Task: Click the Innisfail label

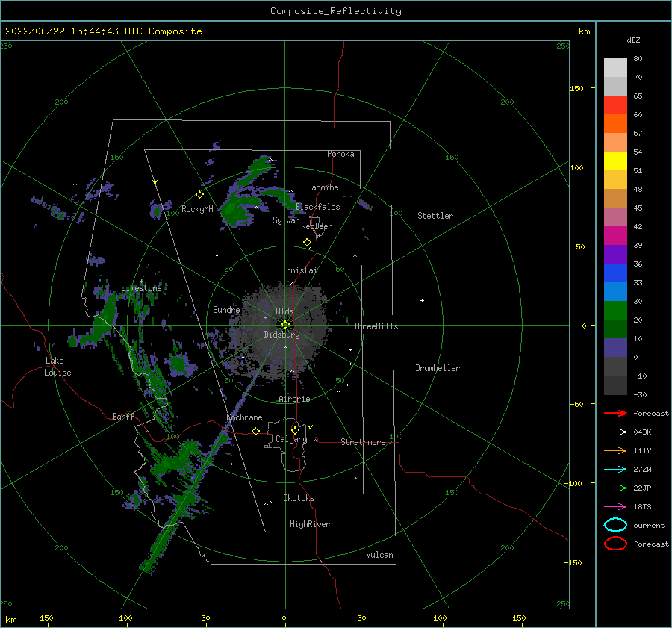Action: [x=302, y=270]
